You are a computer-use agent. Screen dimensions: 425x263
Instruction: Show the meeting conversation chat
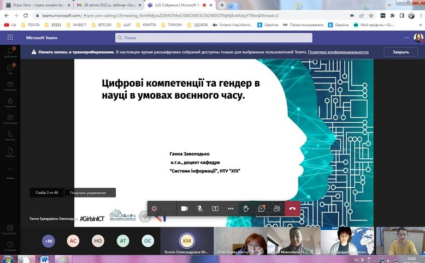click(x=262, y=208)
